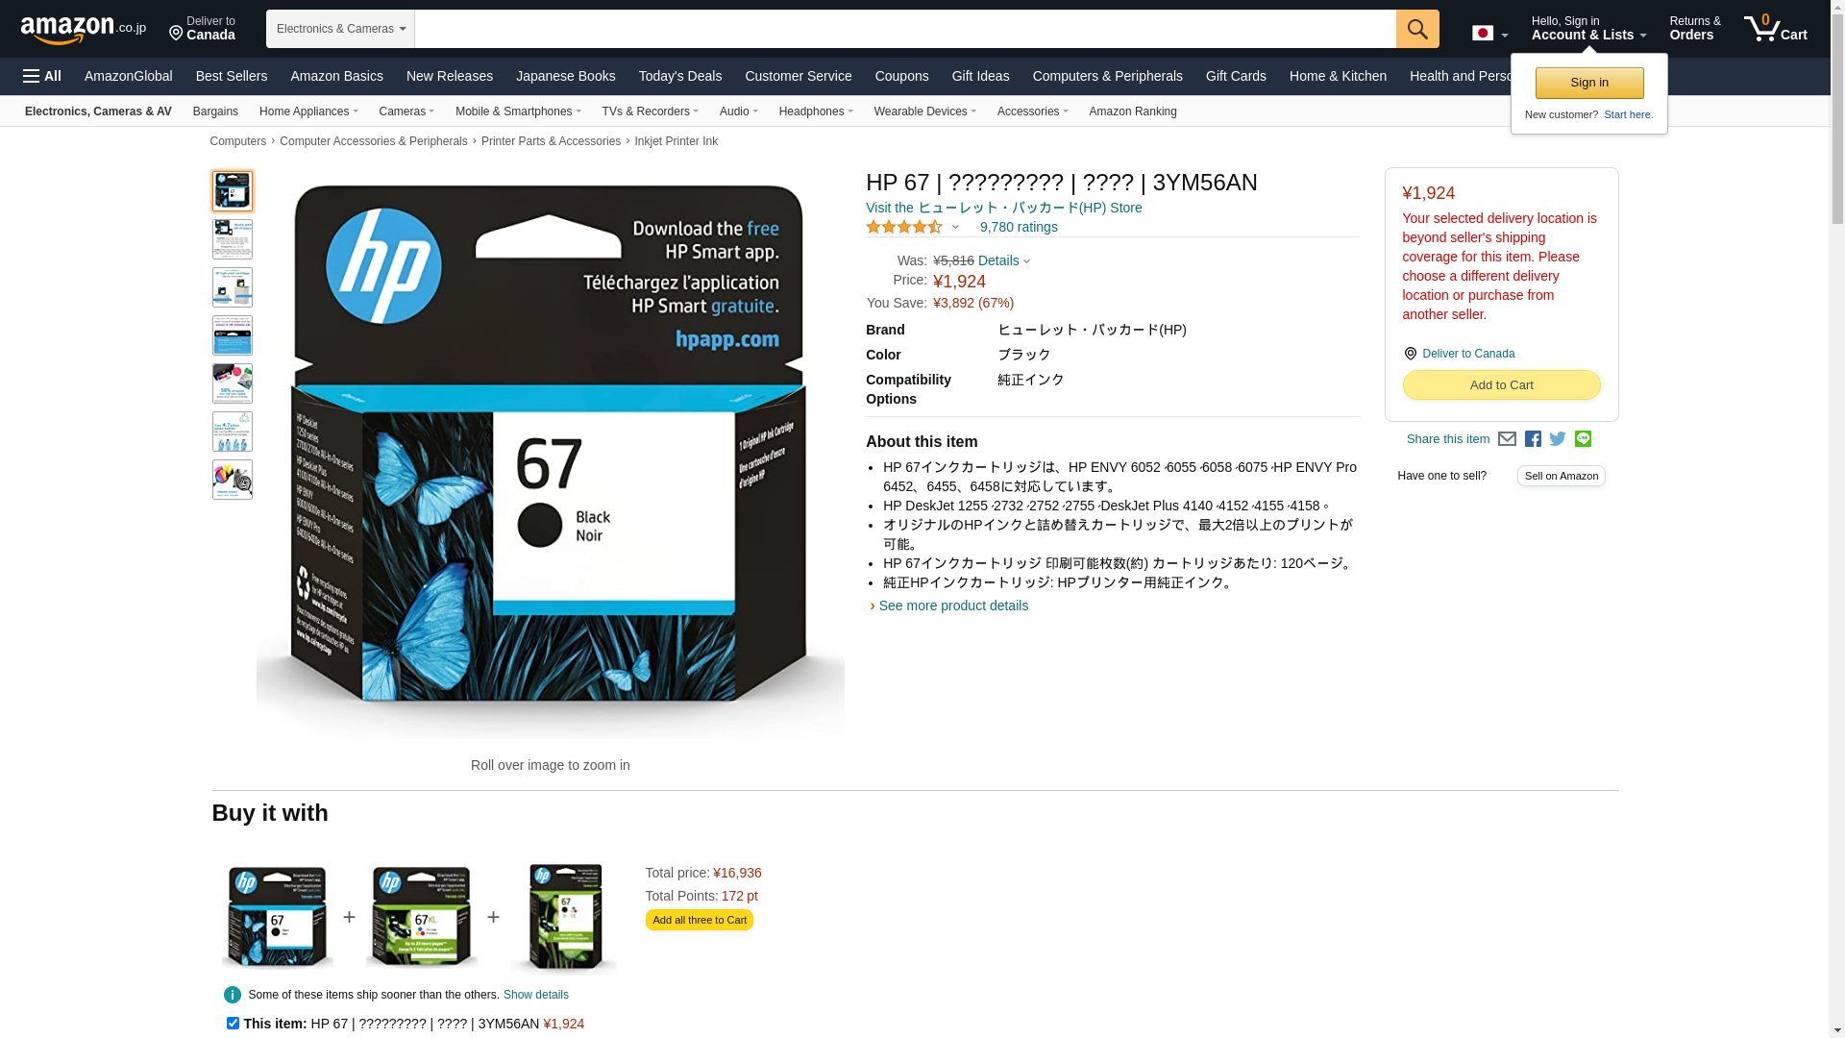Open Today's Deals in navigation bar
This screenshot has height=1038, width=1845.
tap(680, 76)
